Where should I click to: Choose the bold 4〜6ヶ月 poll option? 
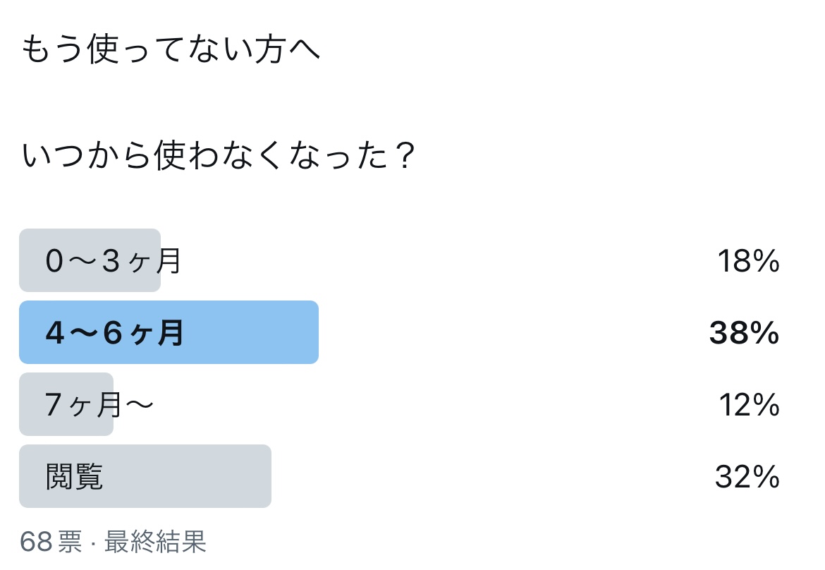114,334
